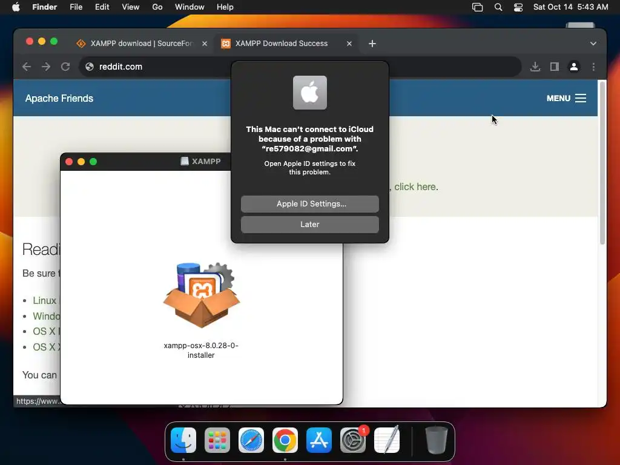Click the XAMPP window title disk icon
Image resolution: width=620 pixels, height=465 pixels.
(x=184, y=161)
